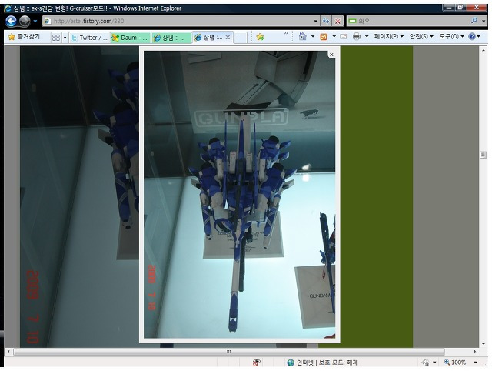Open Quick Tabs grid view

click(56, 38)
